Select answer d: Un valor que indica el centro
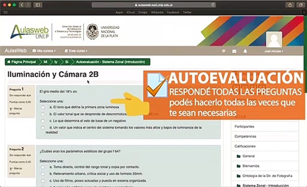The width and height of the screenshot is (307, 187). click(43, 128)
